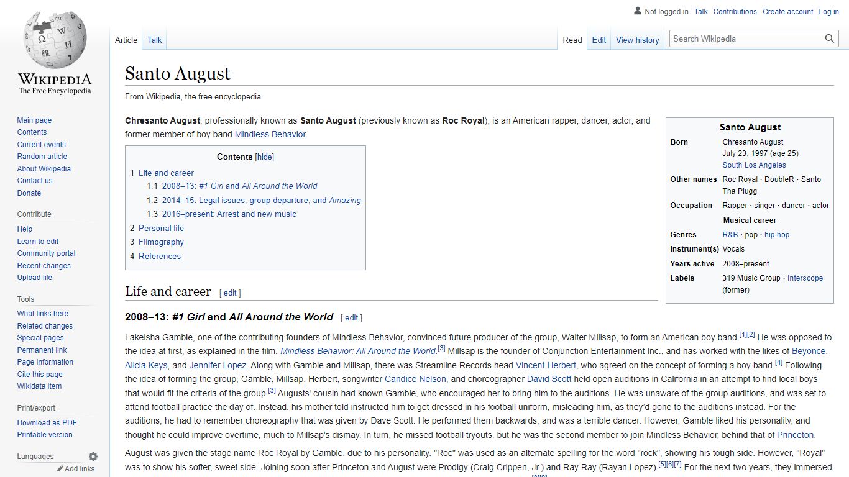Open About Wikipedia
Screen dimensions: 849x477
tap(44, 169)
